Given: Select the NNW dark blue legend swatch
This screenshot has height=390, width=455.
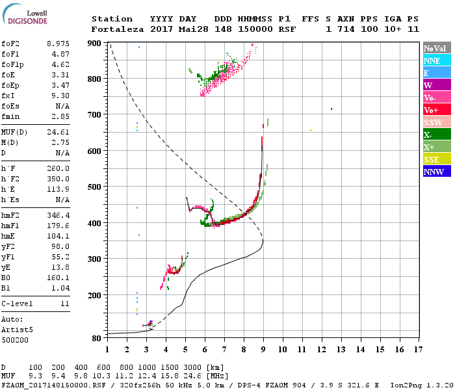Looking at the screenshot, I should [x=437, y=171].
